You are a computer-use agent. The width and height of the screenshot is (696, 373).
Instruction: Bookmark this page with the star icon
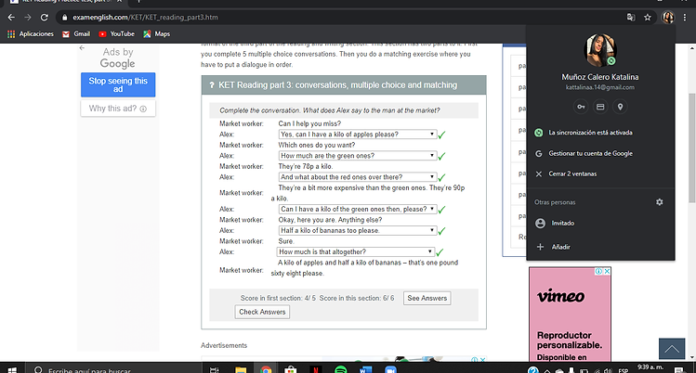648,18
